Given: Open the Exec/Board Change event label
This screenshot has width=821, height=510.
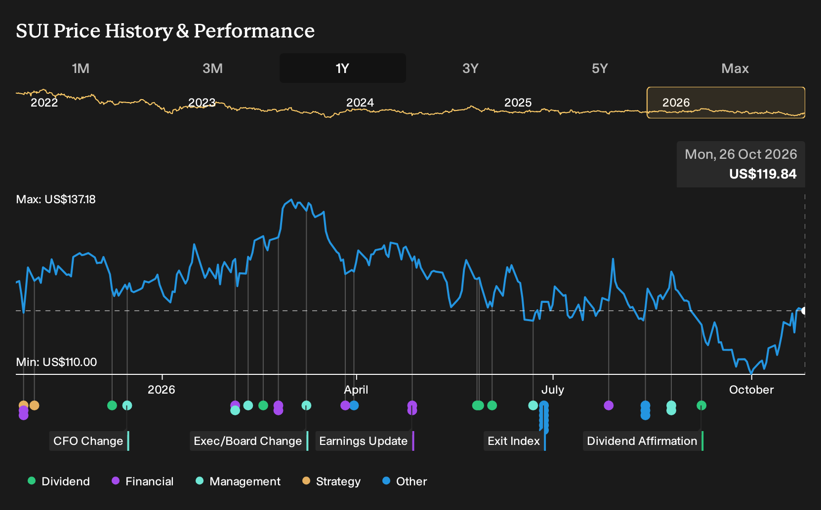Looking at the screenshot, I should [x=249, y=441].
